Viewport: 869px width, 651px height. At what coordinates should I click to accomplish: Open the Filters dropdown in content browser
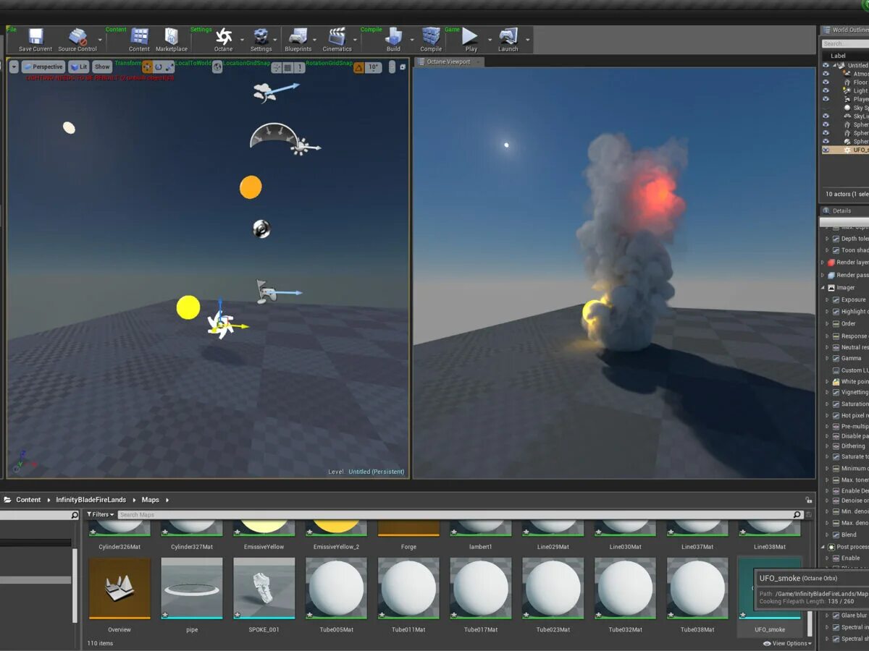(x=100, y=514)
